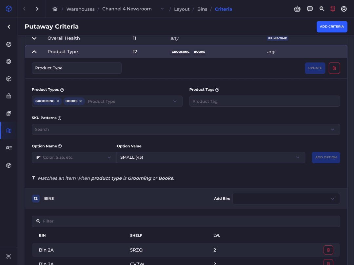Image resolution: width=354 pixels, height=265 pixels.
Task: Open the Product Type dropdown
Action: click(175, 101)
